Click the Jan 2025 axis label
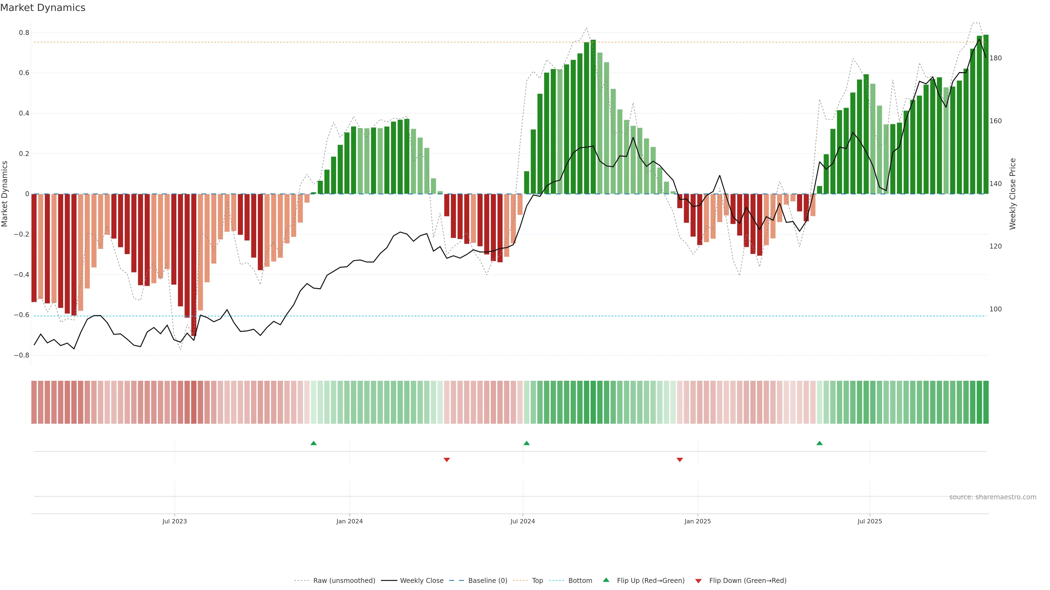This screenshot has width=1050, height=590. click(x=698, y=521)
